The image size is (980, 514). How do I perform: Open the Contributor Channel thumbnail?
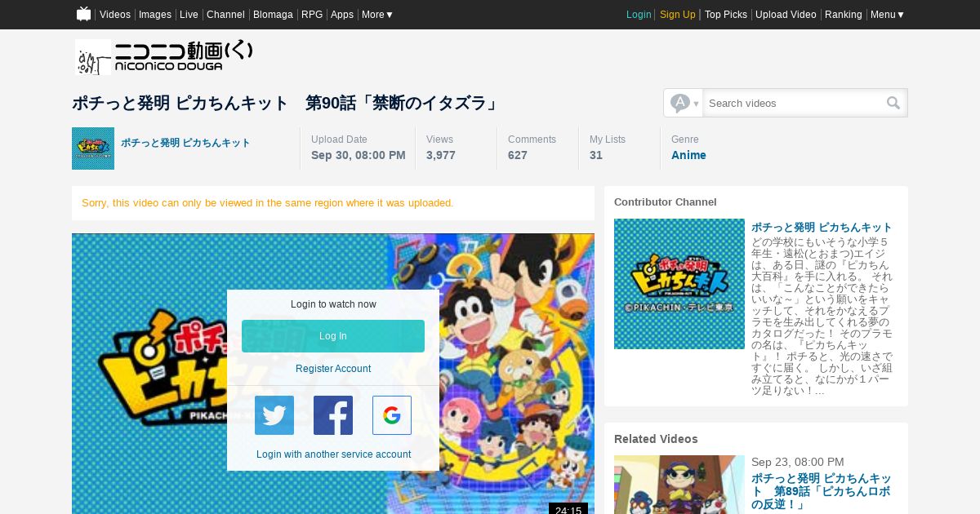click(x=679, y=284)
